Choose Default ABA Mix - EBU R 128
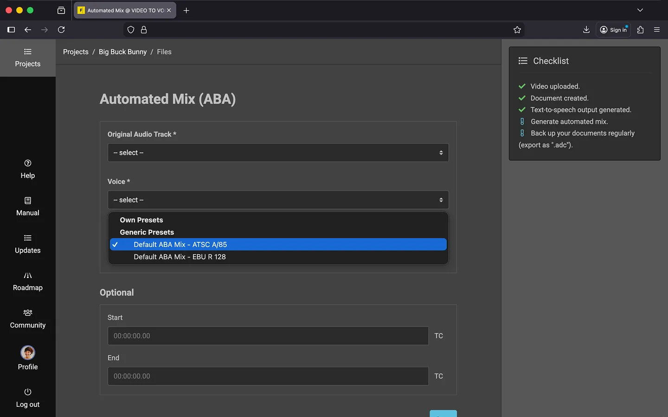Image resolution: width=668 pixels, height=417 pixels. pos(180,257)
